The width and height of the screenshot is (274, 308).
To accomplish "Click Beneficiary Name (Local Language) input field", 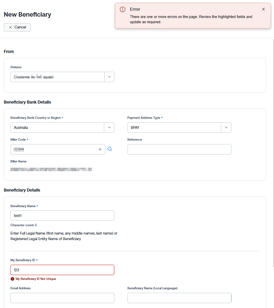I will pyautogui.click(x=179, y=298).
